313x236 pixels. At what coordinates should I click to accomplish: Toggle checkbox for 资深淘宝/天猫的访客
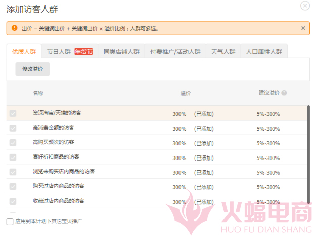13,113
